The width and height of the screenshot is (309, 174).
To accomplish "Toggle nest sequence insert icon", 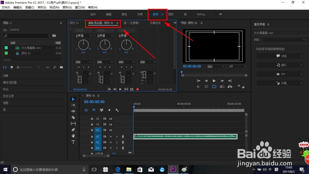I will point(86,110).
